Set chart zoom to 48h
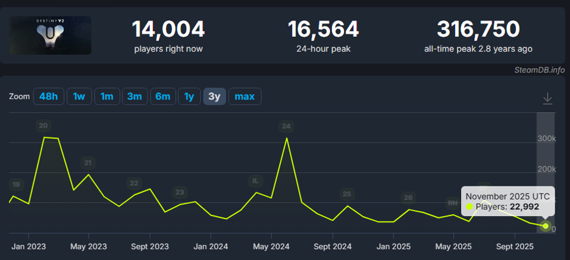 [x=49, y=96]
